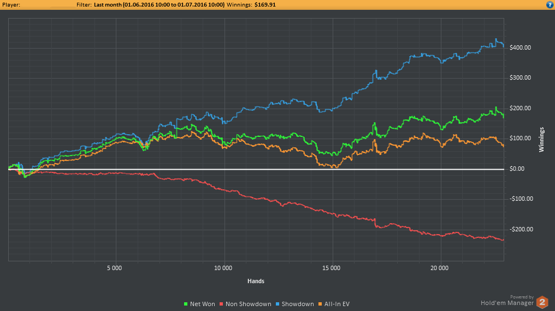This screenshot has height=311, width=555.
Task: Click the 20 000 hands axis label
Action: click(x=439, y=268)
